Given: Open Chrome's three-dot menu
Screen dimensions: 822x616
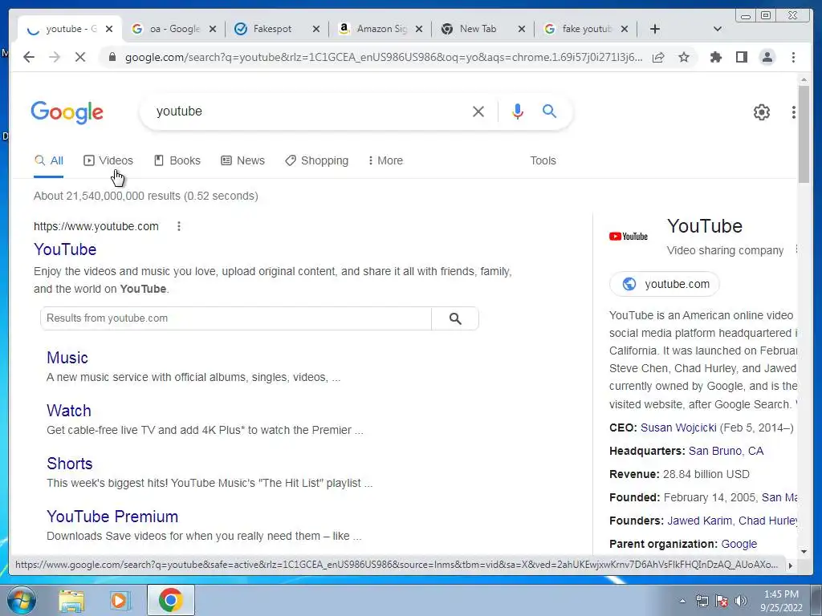Looking at the screenshot, I should pyautogui.click(x=793, y=57).
